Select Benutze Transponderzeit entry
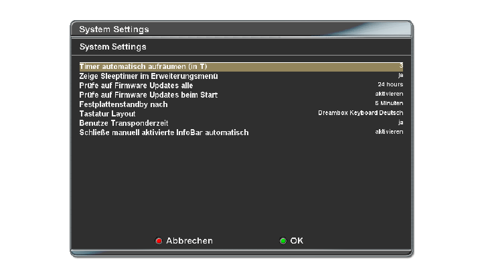 click(x=124, y=123)
